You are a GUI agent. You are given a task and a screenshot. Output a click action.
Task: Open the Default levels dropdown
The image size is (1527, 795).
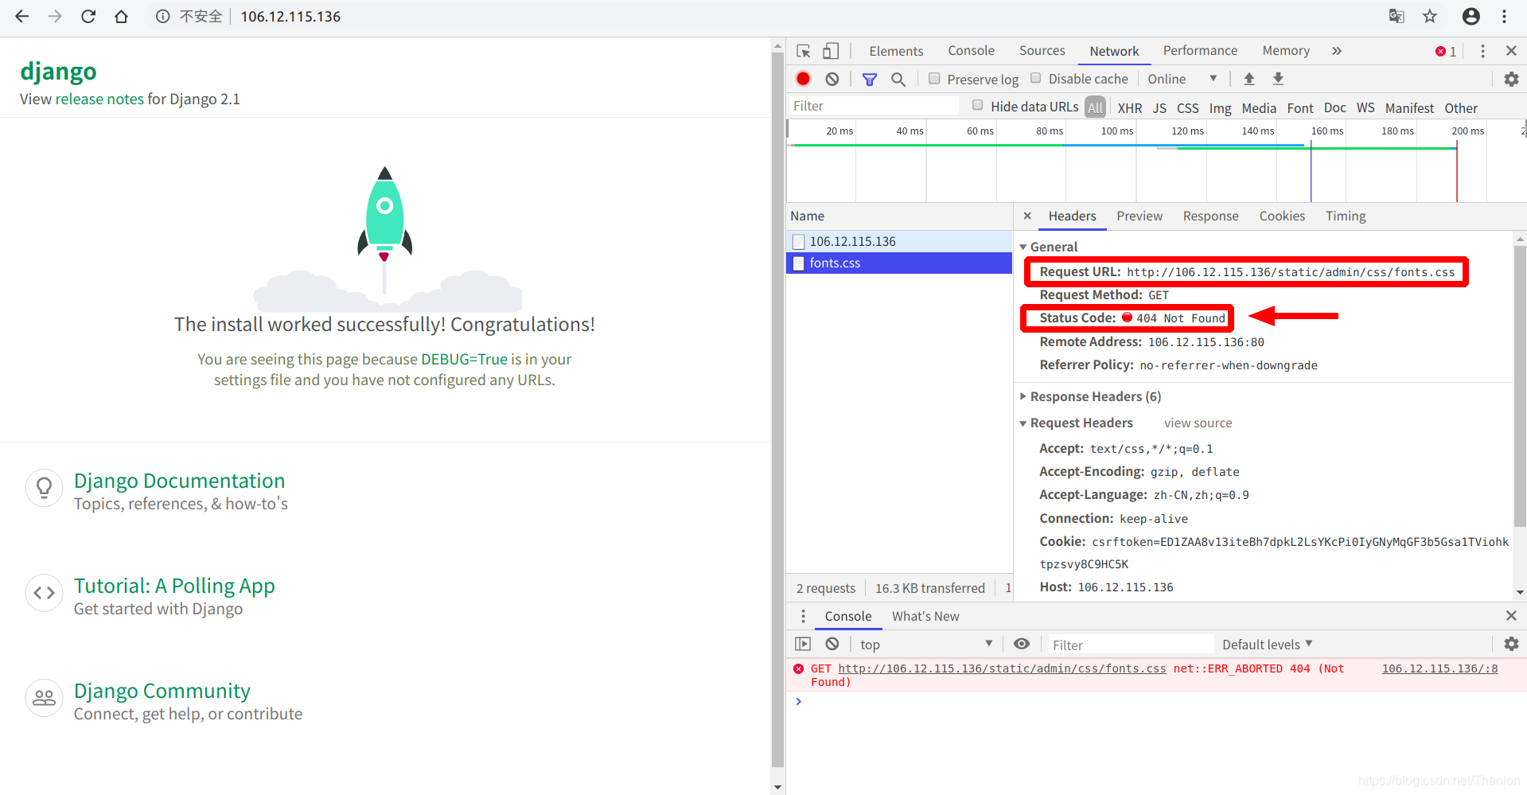[1268, 644]
